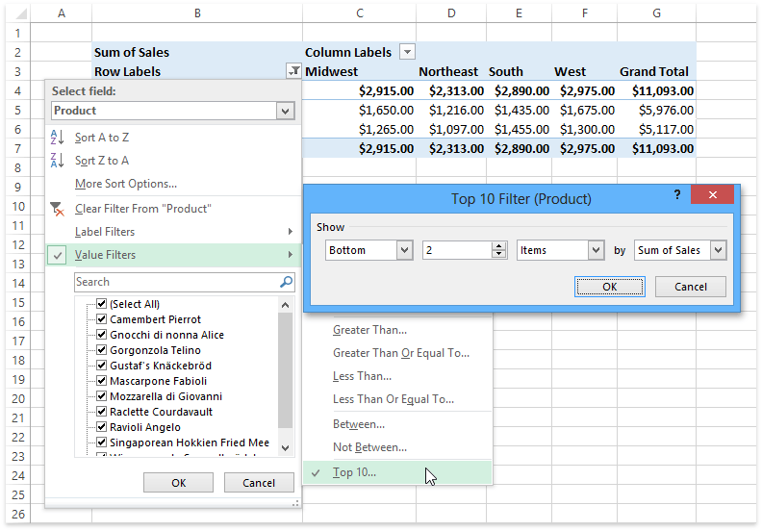
Task: Click the filter menu resize grip
Action: (295, 504)
